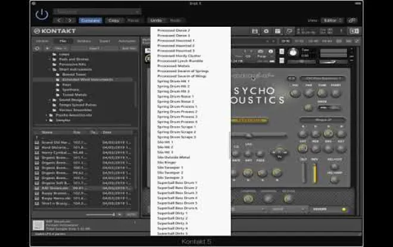
Task: Click the Redo button
Action: coord(176,20)
